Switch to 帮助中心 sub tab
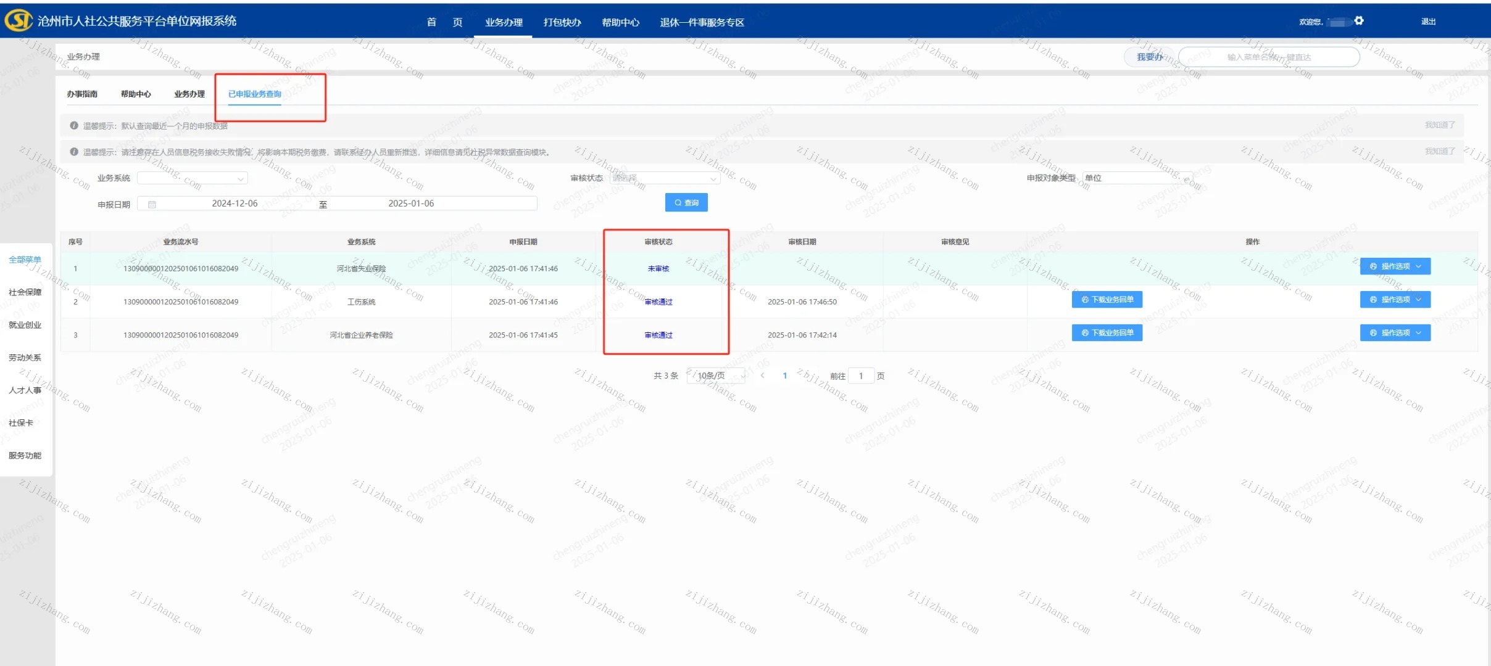 tap(136, 94)
